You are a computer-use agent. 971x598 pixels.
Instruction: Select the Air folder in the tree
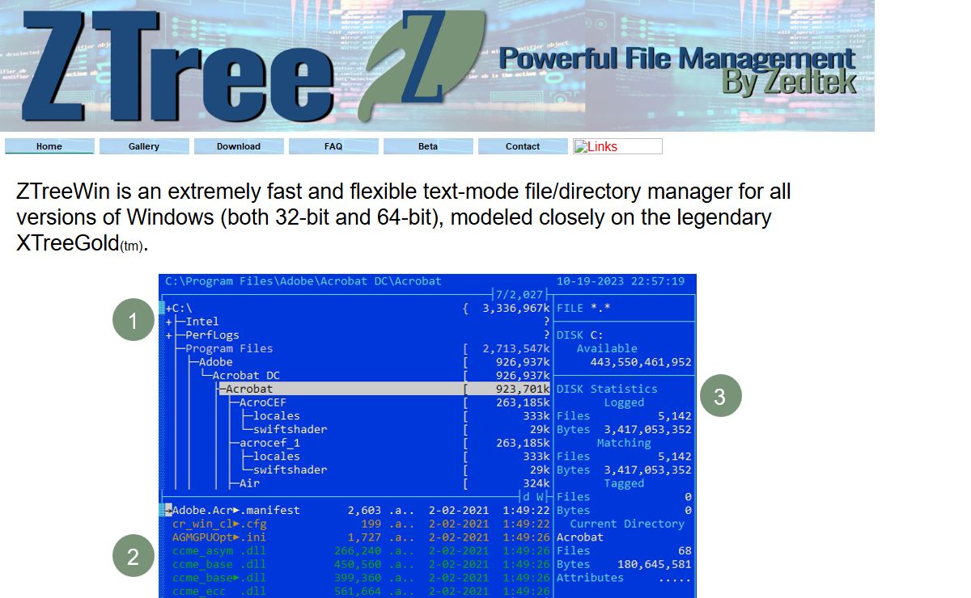(249, 483)
